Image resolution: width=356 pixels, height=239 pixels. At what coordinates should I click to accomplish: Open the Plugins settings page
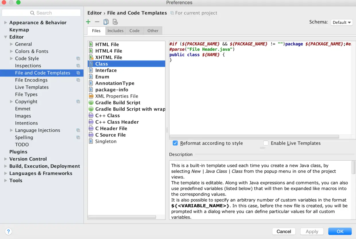coord(18,152)
